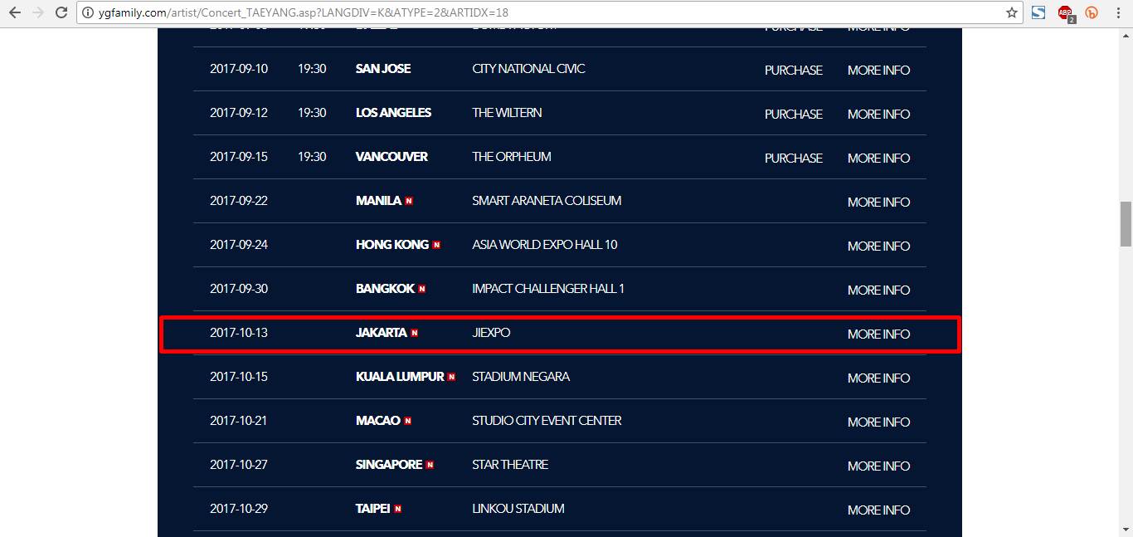The width and height of the screenshot is (1133, 537).
Task: Select the SINGAPORE city name
Action: point(389,465)
